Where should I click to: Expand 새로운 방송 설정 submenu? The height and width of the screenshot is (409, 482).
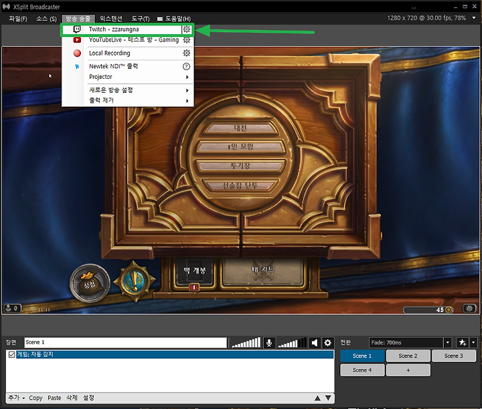tap(187, 90)
